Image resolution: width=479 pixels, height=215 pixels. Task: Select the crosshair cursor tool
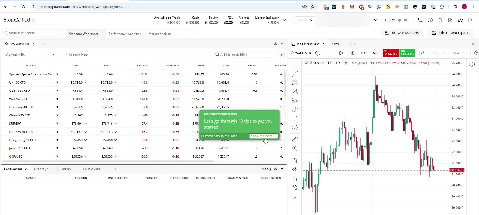[x=295, y=65]
